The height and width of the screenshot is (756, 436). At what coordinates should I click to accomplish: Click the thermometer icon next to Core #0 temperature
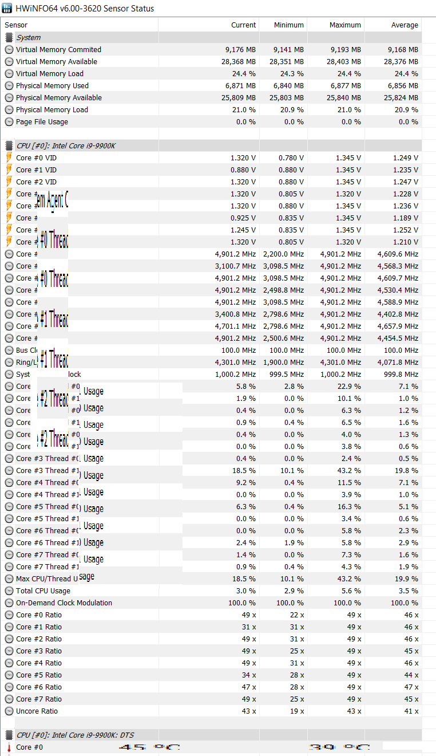point(9,747)
